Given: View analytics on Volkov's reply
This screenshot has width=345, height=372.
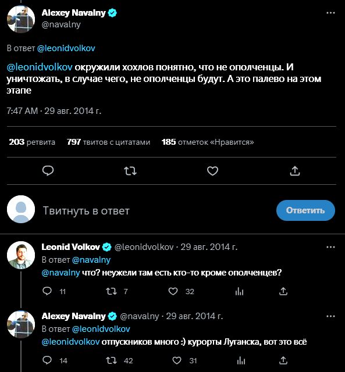Looking at the screenshot, I should 239,291.
